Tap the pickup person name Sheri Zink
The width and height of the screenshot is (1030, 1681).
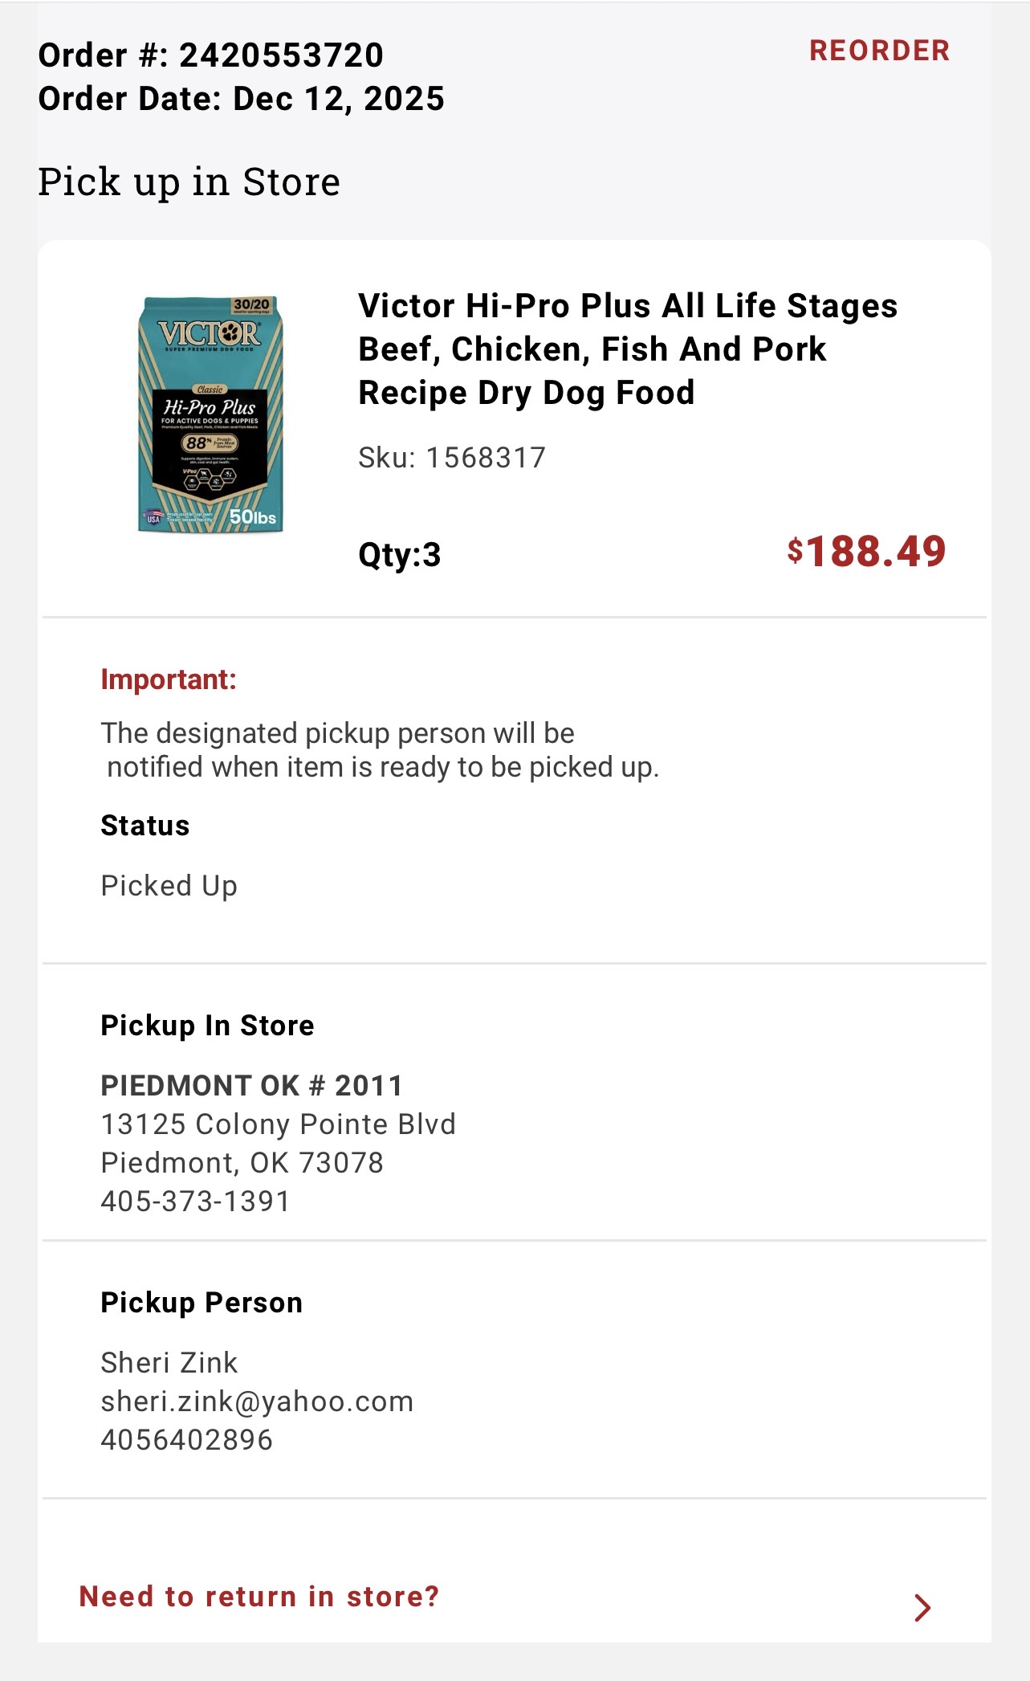pyautogui.click(x=169, y=1362)
